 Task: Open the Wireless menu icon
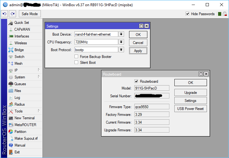coord(11,43)
